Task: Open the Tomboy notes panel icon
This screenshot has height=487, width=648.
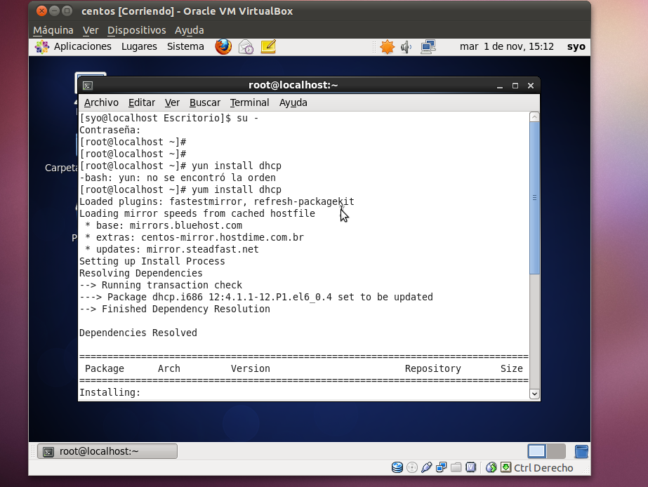Action: [x=267, y=47]
